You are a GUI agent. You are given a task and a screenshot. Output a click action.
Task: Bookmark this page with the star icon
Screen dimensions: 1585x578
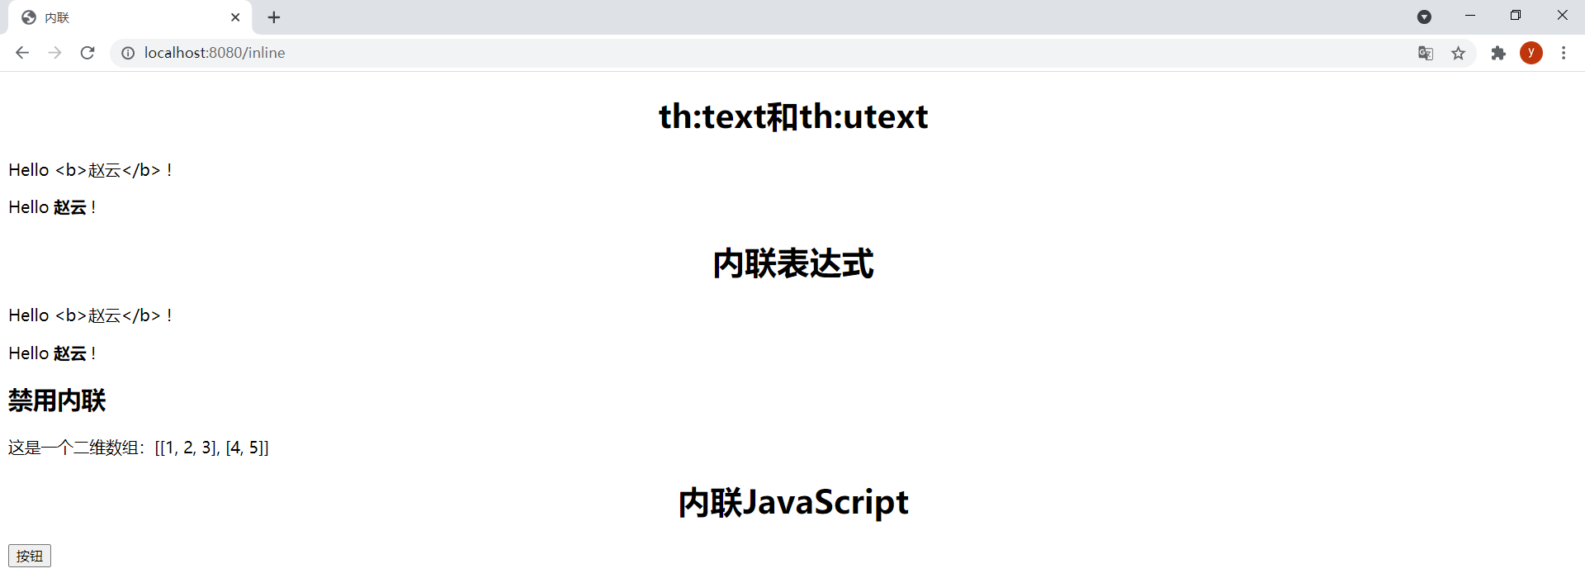[x=1459, y=53]
